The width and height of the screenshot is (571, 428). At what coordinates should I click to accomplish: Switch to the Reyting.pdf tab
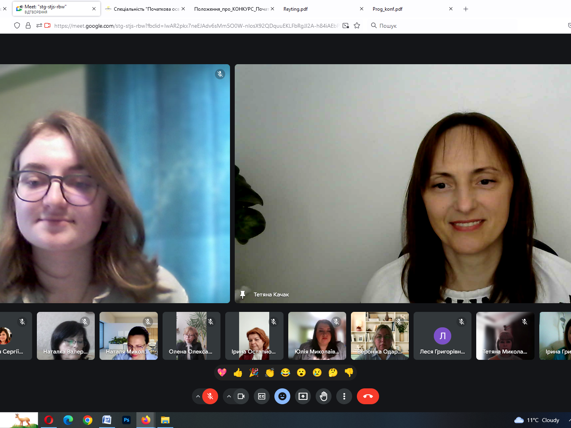(x=317, y=9)
